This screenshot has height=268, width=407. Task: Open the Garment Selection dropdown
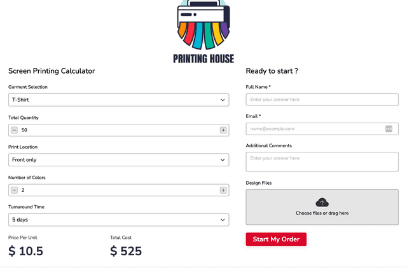pyautogui.click(x=118, y=100)
